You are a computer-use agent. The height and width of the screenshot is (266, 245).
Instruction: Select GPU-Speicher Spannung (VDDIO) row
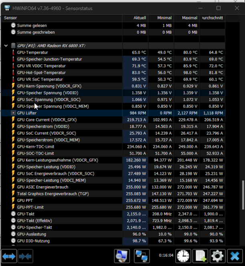(113, 93)
